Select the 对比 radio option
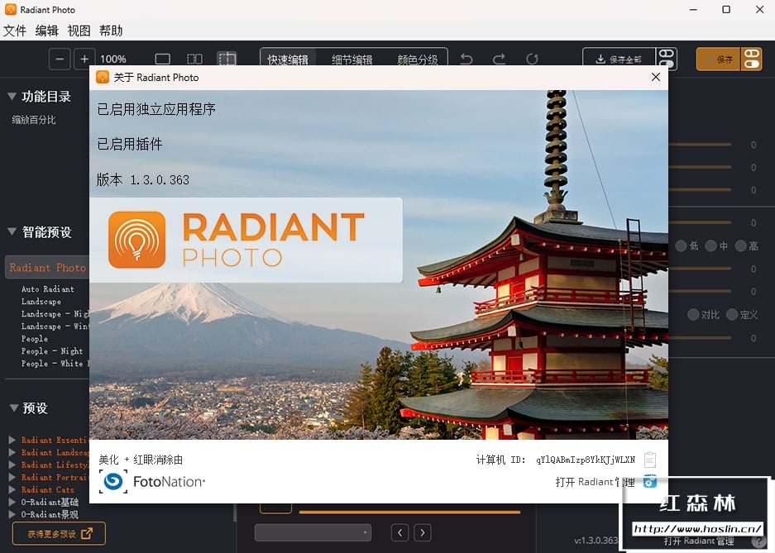775x553 pixels. 693,314
